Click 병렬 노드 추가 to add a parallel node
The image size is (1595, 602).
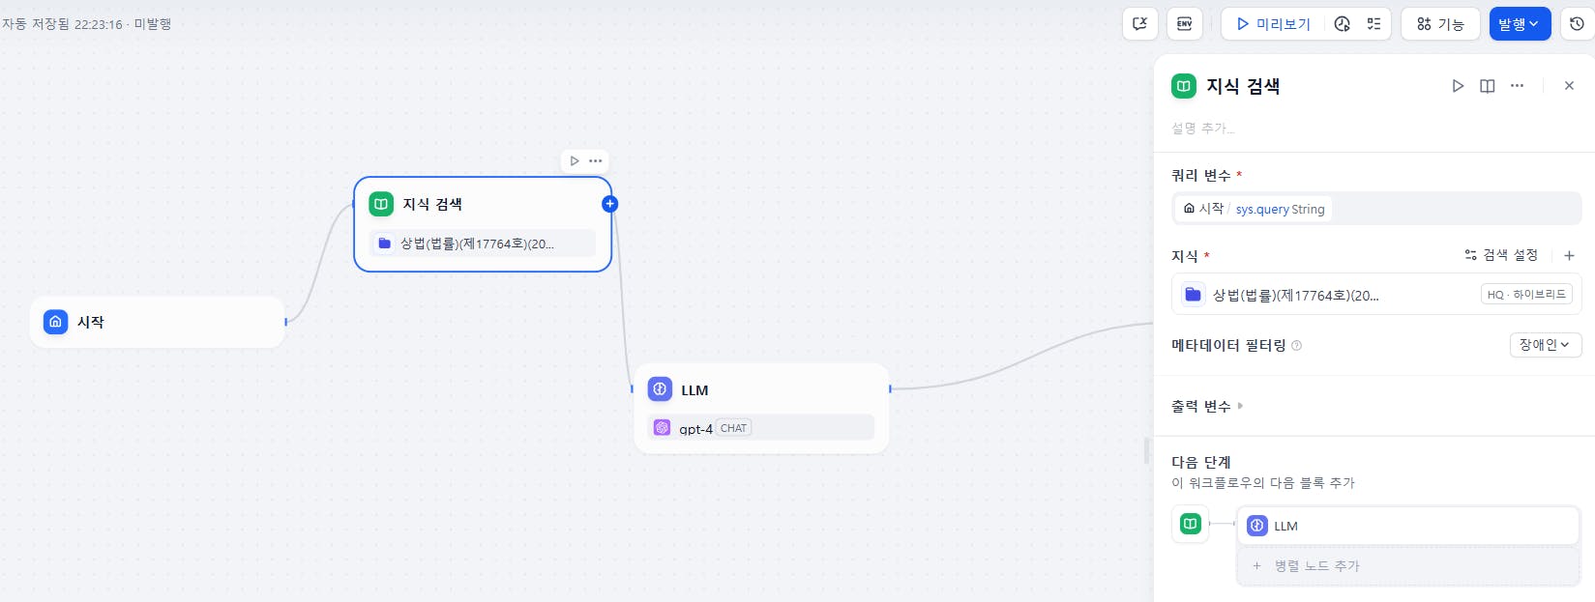[1408, 566]
